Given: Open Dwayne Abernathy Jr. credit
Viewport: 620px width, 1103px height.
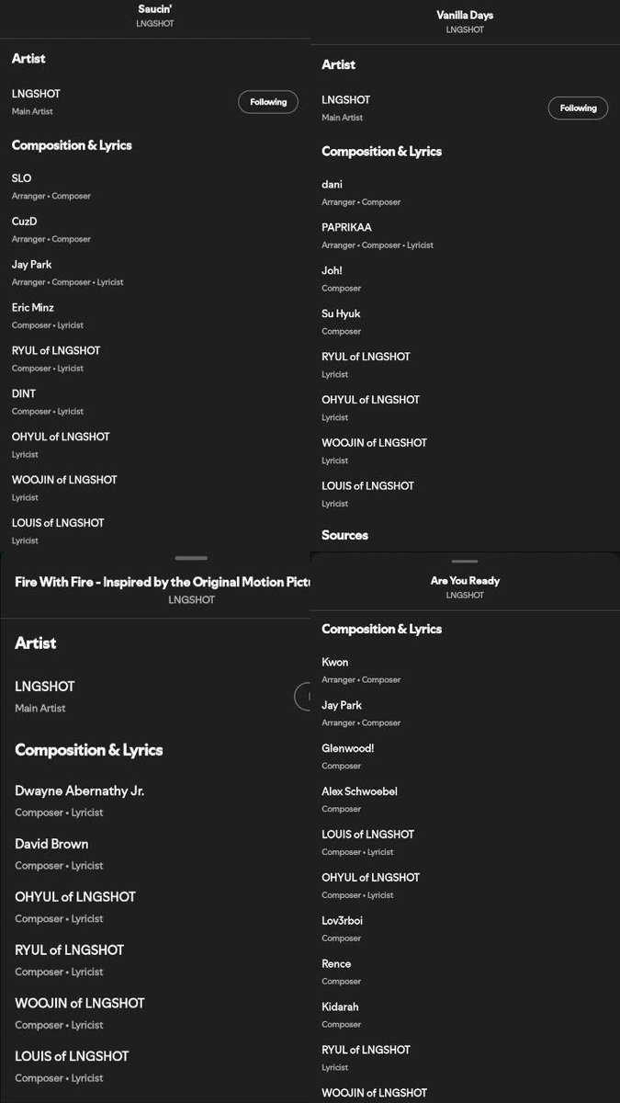Looking at the screenshot, I should 154,801.
